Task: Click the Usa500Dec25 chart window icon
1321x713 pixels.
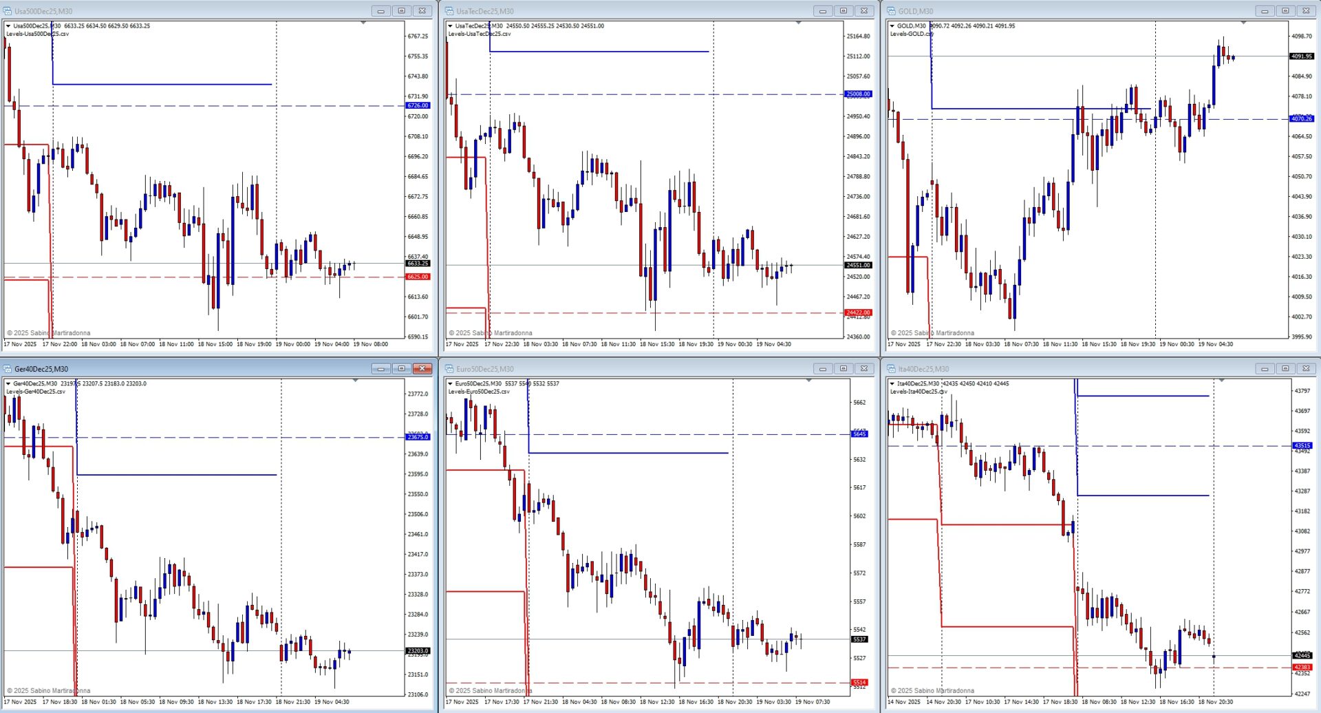Action: 8,11
